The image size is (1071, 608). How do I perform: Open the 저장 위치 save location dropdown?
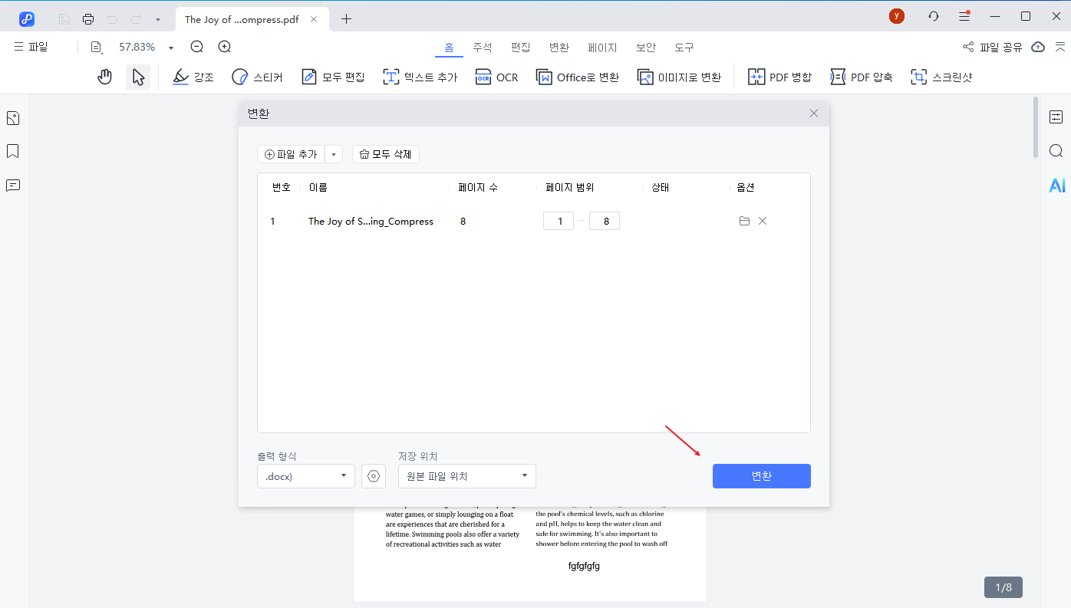click(466, 475)
